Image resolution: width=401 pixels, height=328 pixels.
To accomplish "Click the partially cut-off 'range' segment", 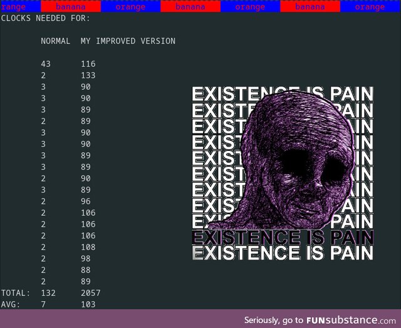I will [14, 7].
